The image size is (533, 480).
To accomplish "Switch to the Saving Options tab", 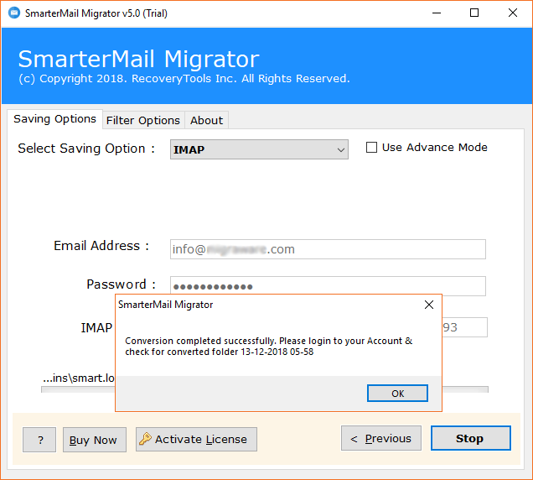I will 54,119.
